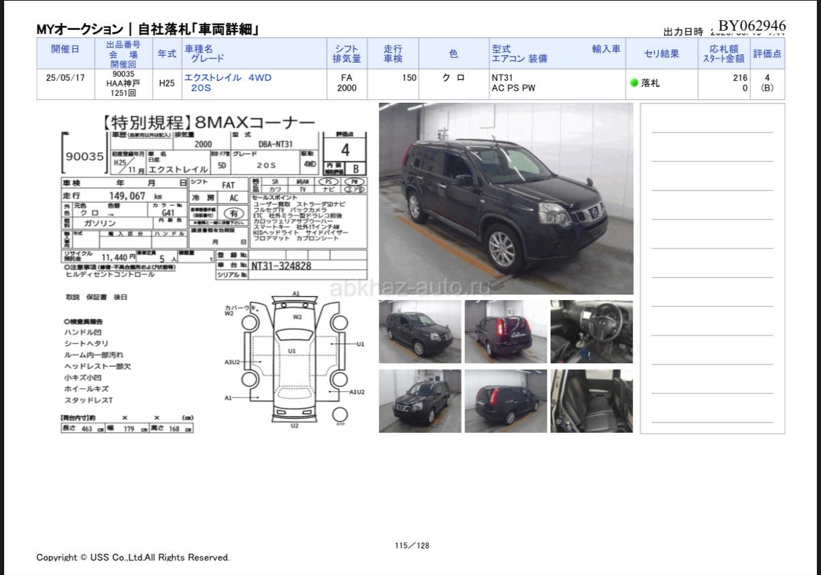
Task: Click the セリ結果 column header
Action: coord(661,53)
